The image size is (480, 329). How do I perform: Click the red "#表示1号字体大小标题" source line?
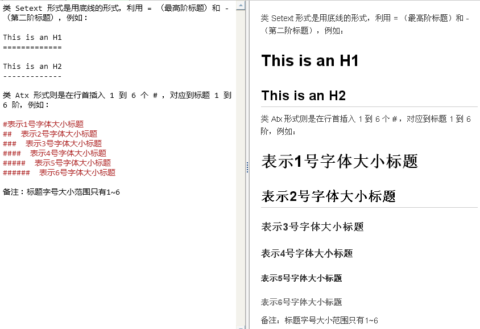point(43,124)
